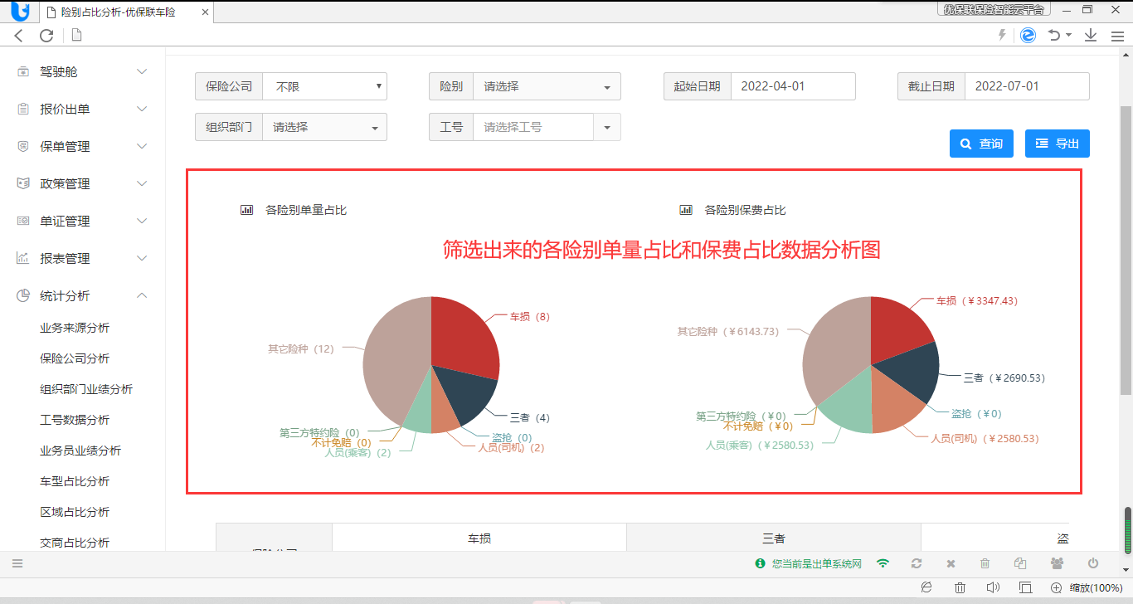
Task: Click the zoom plus magnifier icon
Action: [1057, 587]
